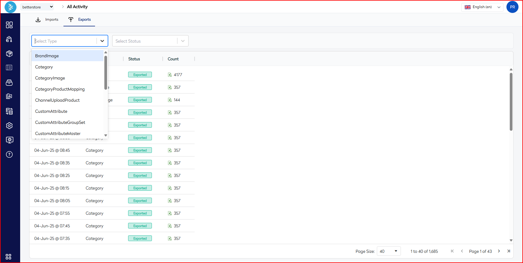
Task: Click the PR user profile avatar
Action: click(x=512, y=7)
